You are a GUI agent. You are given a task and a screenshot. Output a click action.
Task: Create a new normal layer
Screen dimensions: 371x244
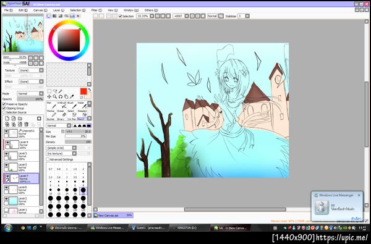tap(7, 119)
